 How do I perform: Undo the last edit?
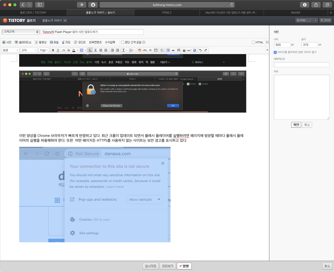[x=200, y=50]
